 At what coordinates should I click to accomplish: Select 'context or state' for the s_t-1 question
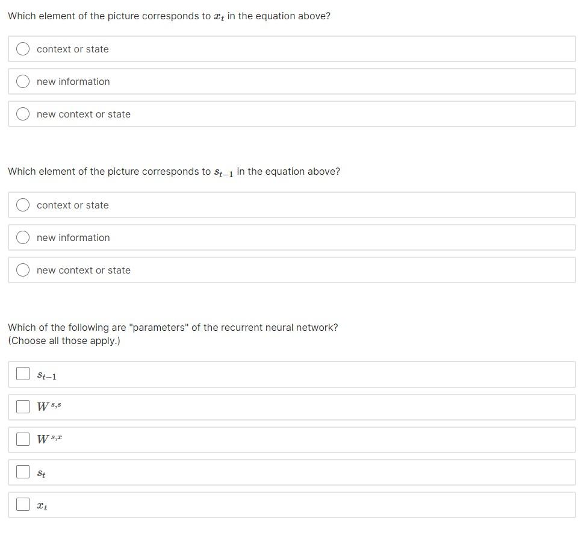click(x=23, y=205)
